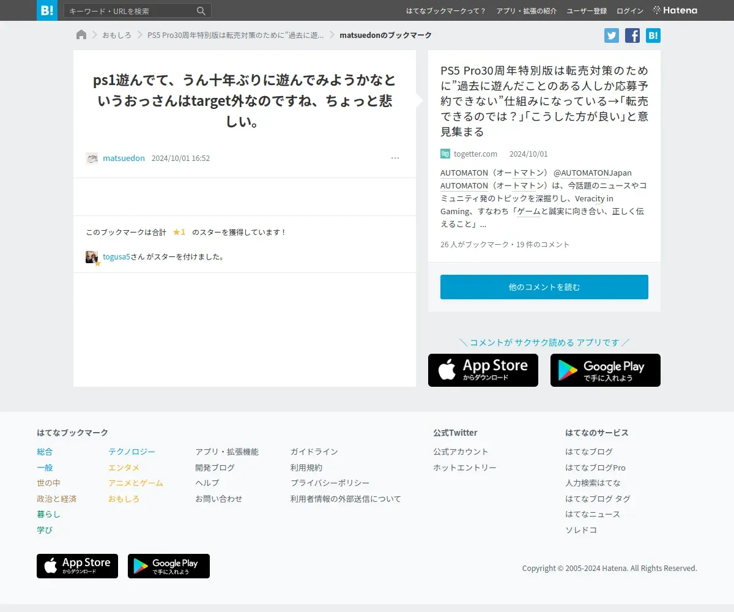Open 公式アカウント footer link
This screenshot has width=734, height=612.
tap(461, 452)
